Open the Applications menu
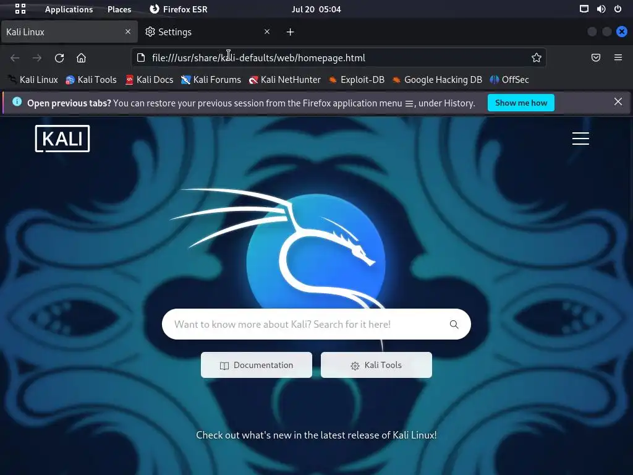 [x=69, y=9]
